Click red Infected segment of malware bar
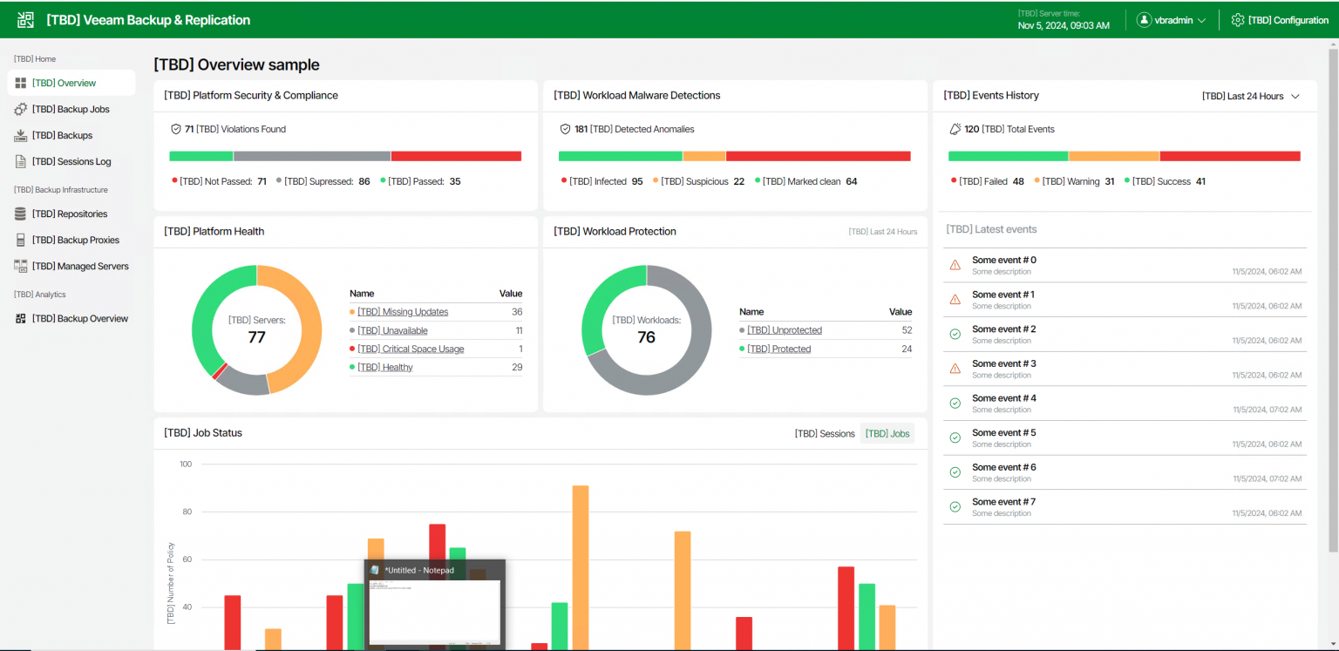Screen dimensions: 1339x651 818,157
